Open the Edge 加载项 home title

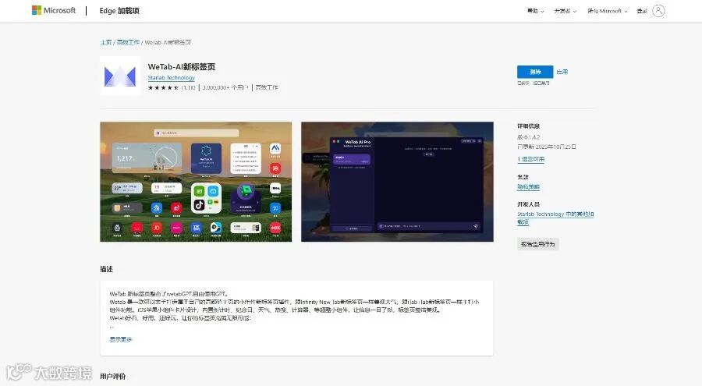pos(119,11)
